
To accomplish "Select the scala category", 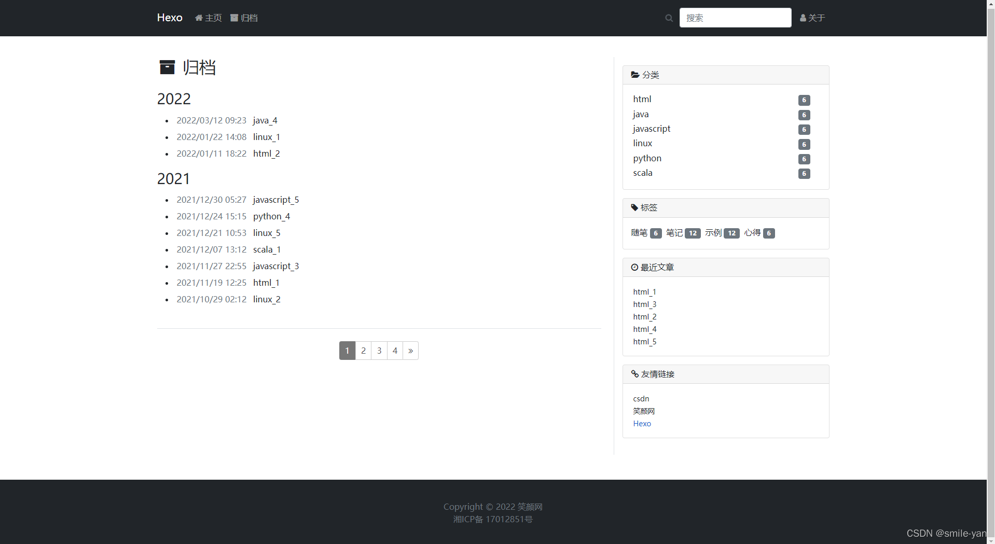I will point(643,173).
